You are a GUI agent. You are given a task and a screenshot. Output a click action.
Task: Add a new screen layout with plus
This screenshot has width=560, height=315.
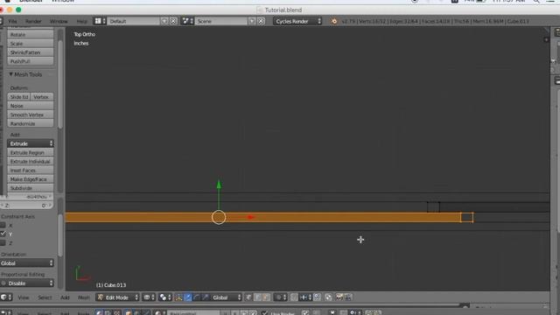point(164,21)
